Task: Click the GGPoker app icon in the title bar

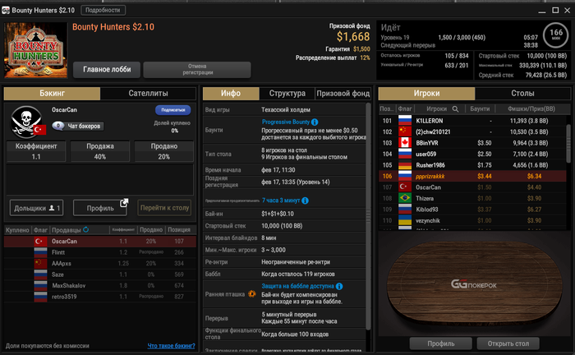Action: coord(6,10)
